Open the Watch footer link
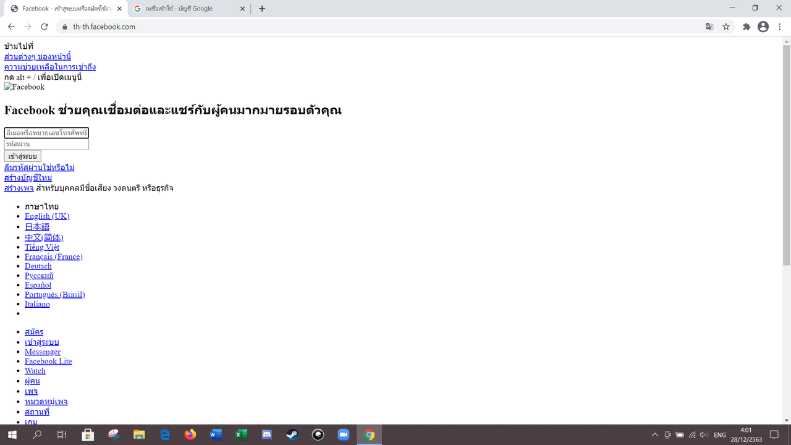791x445 pixels. click(35, 371)
